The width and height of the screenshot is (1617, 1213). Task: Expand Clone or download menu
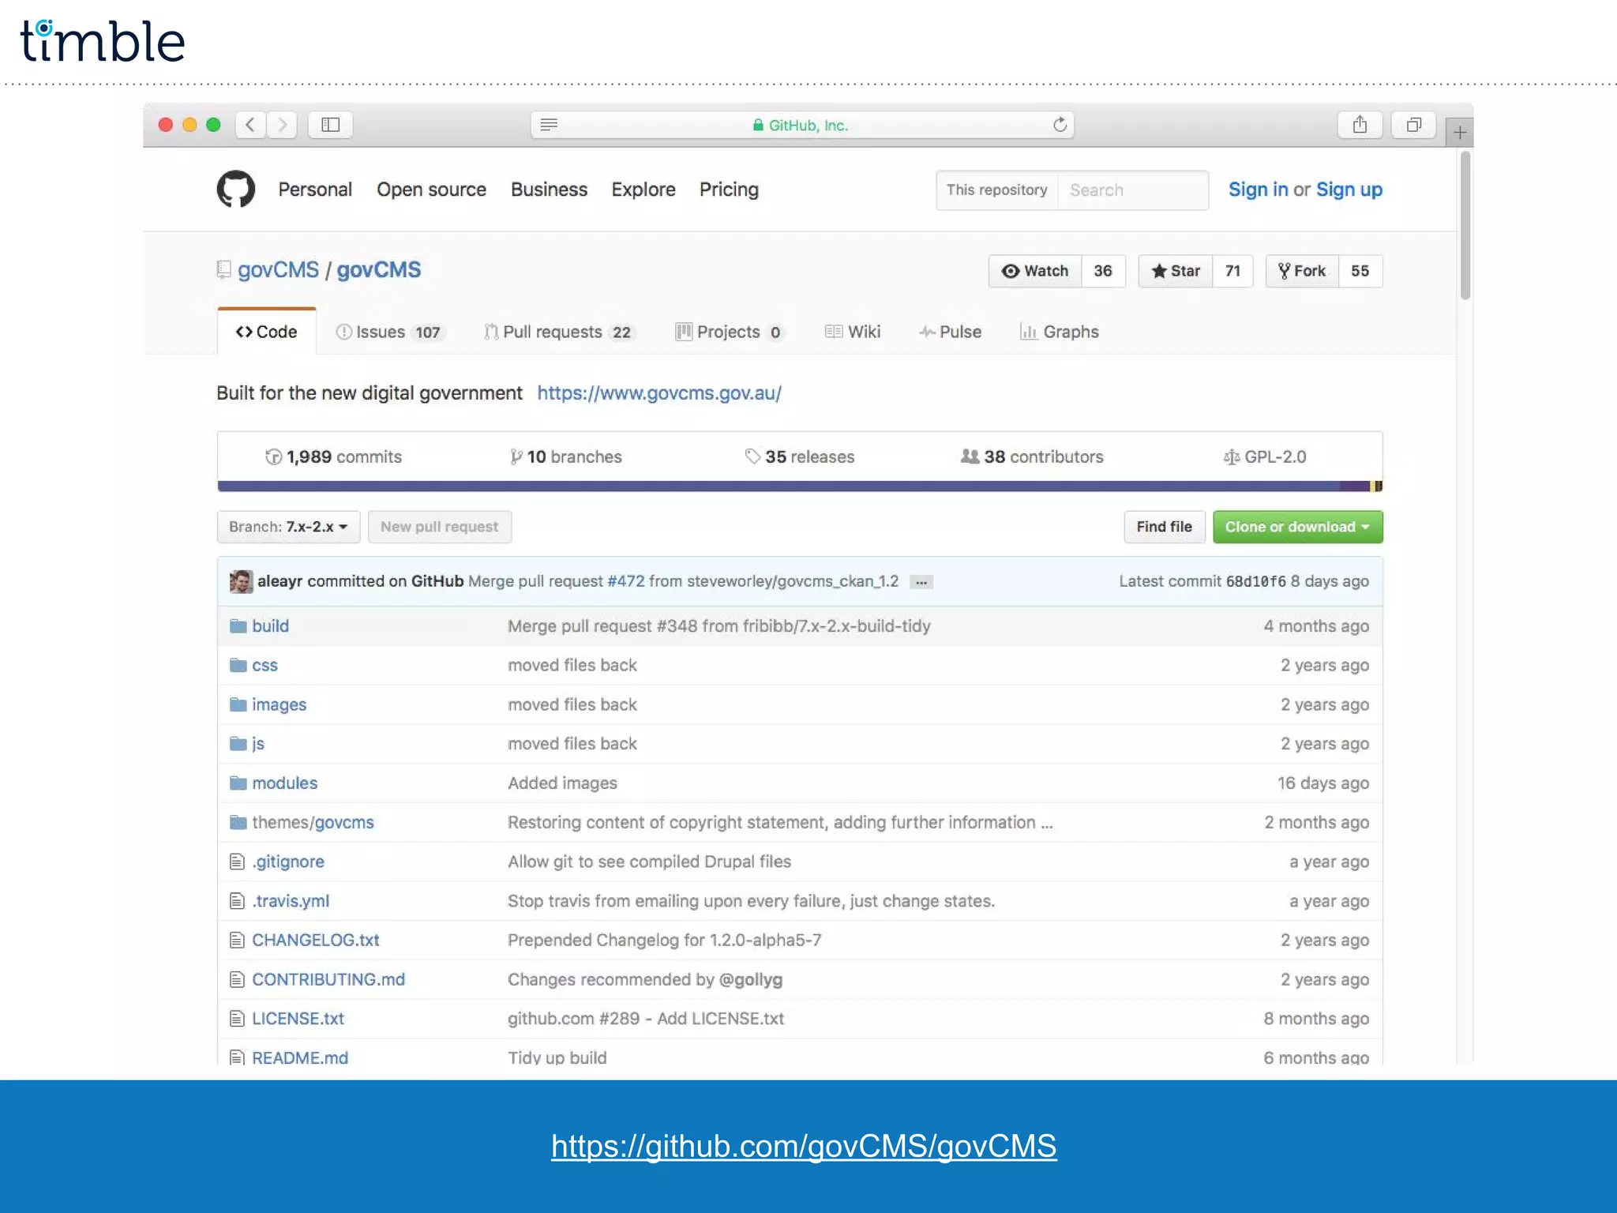1296,527
